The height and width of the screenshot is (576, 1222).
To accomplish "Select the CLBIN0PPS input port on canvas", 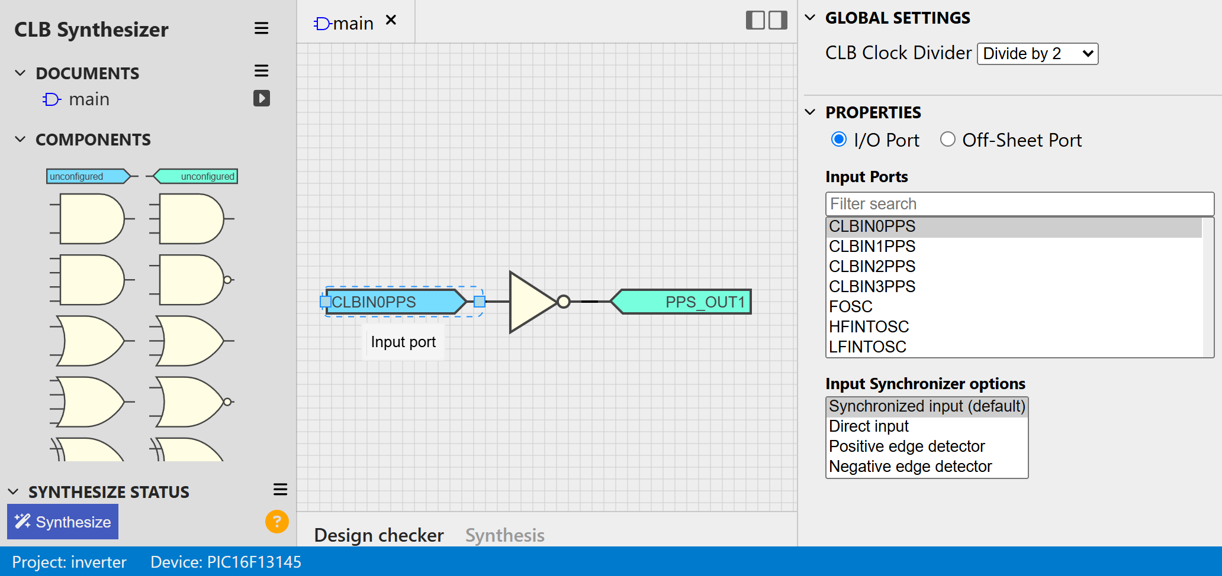I will [395, 302].
